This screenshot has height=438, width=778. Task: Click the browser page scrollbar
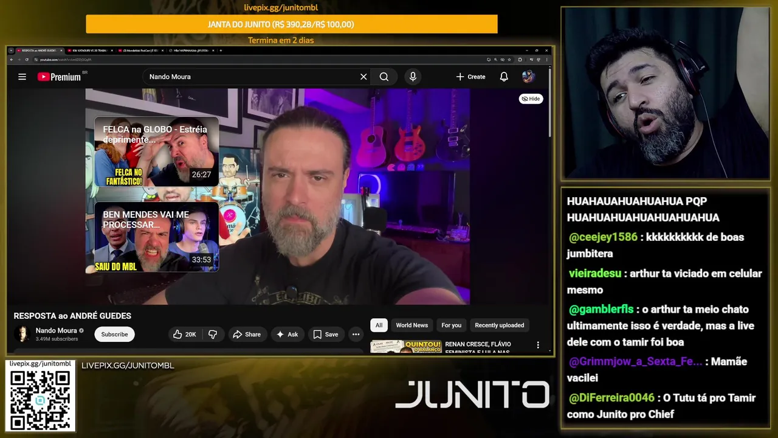tap(550, 102)
